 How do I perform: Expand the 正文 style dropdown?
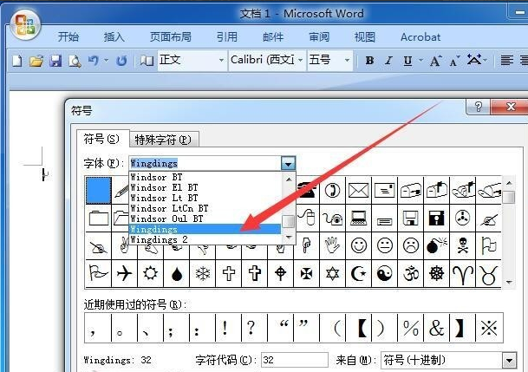[221, 61]
